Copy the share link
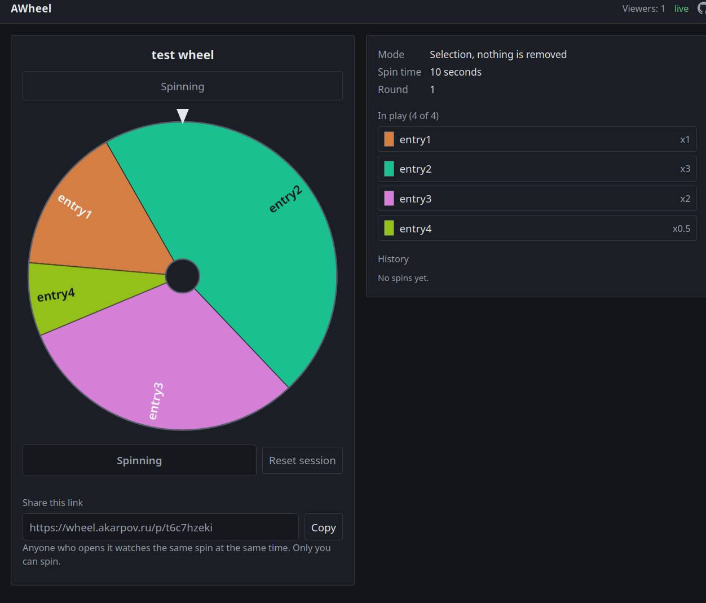706x603 pixels. (324, 527)
